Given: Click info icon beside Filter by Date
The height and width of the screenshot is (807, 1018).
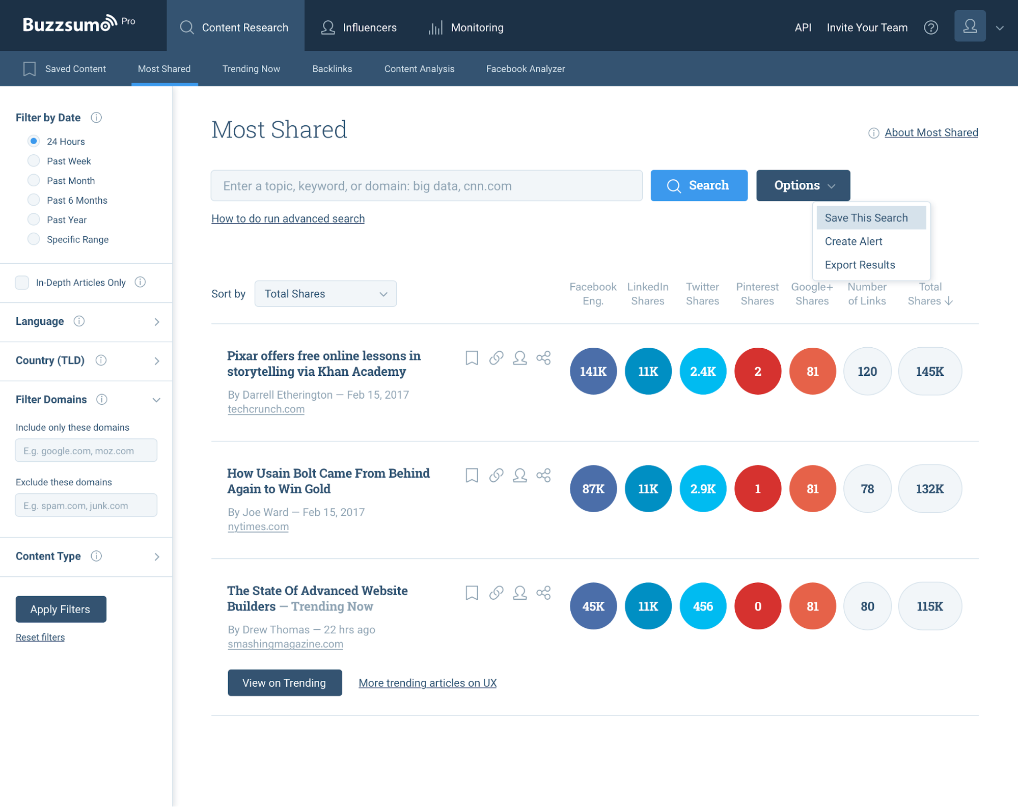Looking at the screenshot, I should [96, 118].
